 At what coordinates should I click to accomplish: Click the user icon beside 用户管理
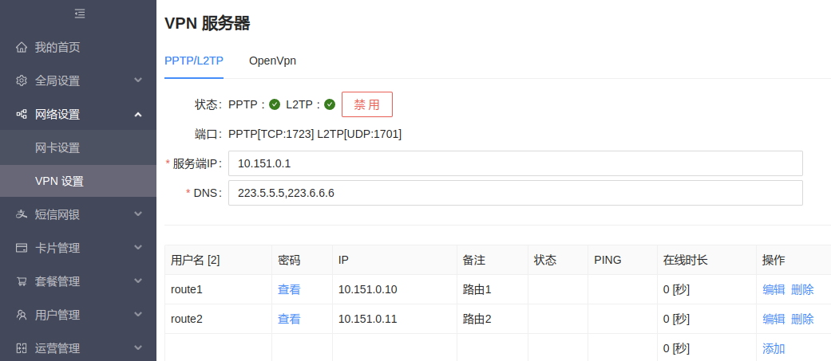pos(22,315)
